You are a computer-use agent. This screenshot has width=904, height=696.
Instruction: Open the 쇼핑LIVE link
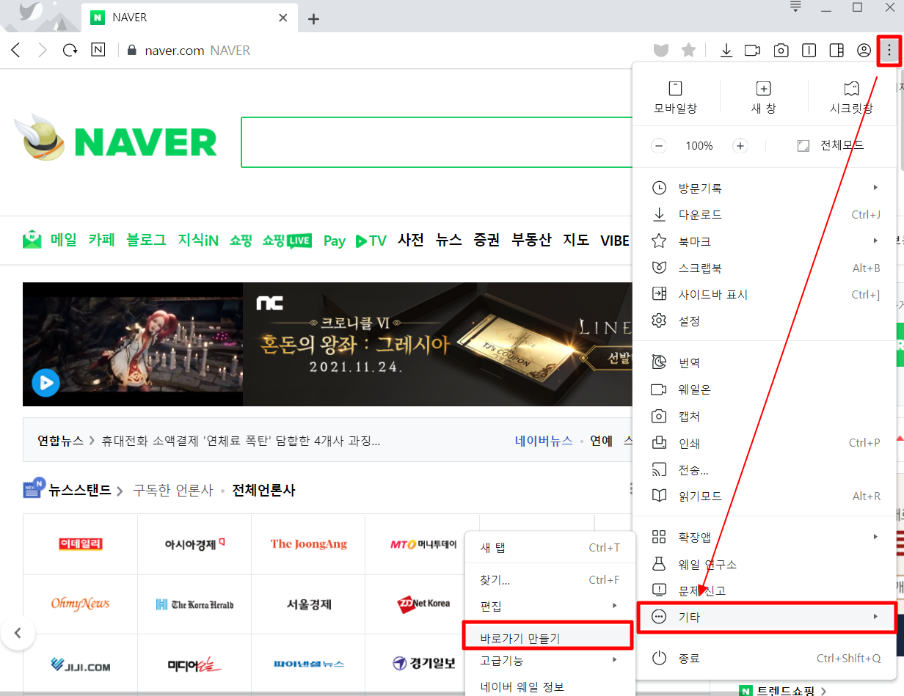[x=287, y=241]
